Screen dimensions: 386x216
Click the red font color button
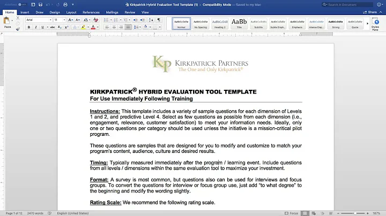coord(93,27)
